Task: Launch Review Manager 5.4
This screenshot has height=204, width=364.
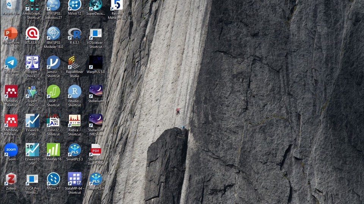Action: point(117,9)
